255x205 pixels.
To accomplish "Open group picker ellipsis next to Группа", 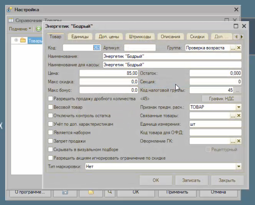I will pyautogui.click(x=233, y=48).
